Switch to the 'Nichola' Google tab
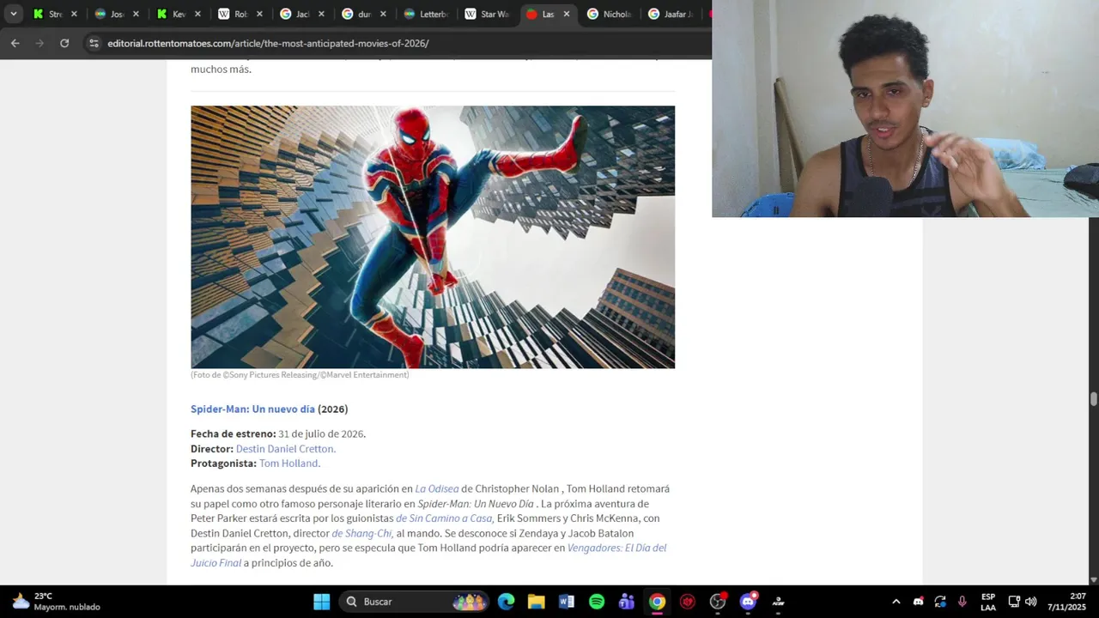This screenshot has width=1099, height=618. tap(610, 14)
